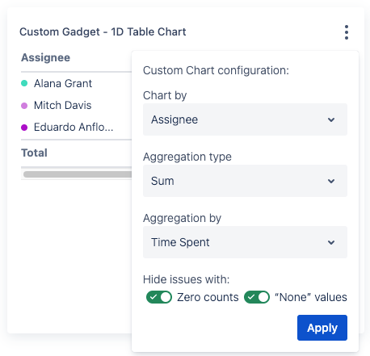Click the chevron arrow in Aggregation type field
The width and height of the screenshot is (370, 356).
coord(331,181)
